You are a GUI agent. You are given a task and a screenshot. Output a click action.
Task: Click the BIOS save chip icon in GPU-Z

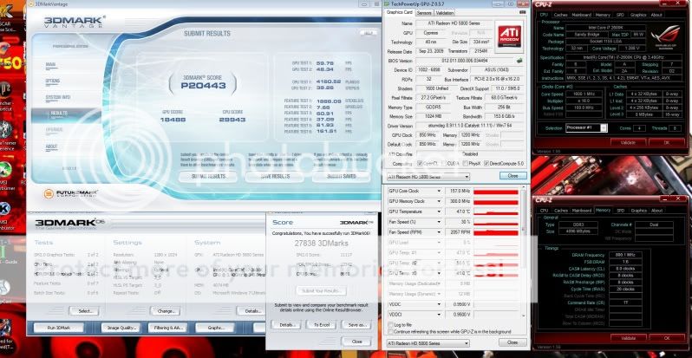[519, 61]
